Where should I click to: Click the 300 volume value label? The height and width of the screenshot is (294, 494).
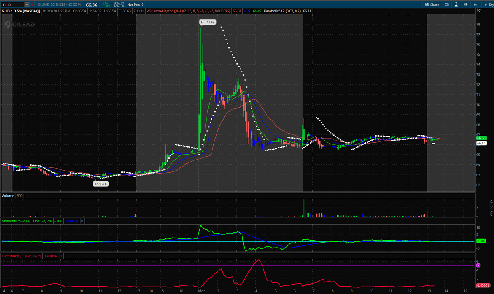point(20,196)
